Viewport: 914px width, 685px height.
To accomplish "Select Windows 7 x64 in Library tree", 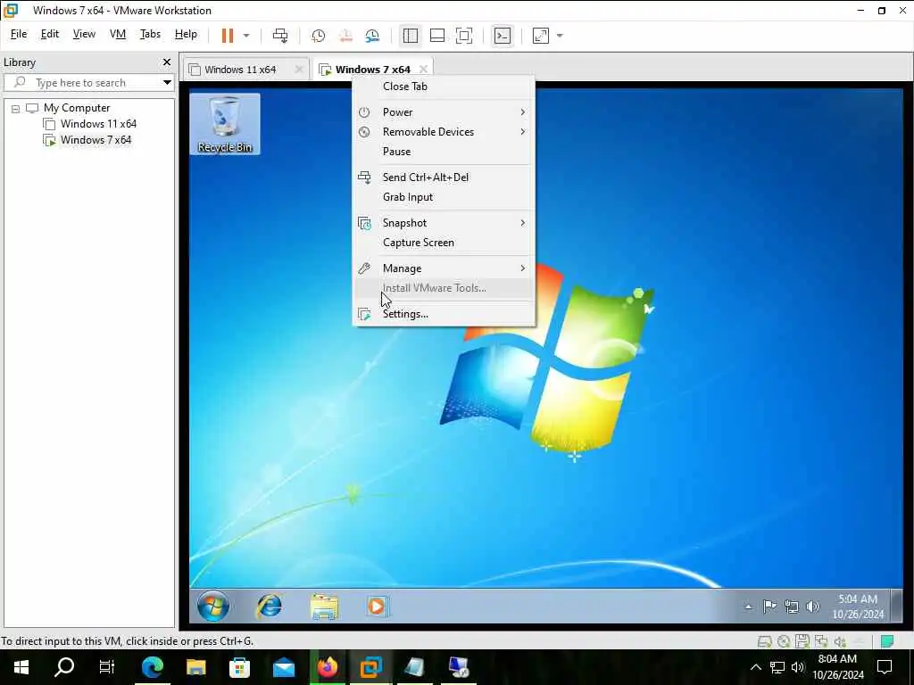I will (x=96, y=140).
